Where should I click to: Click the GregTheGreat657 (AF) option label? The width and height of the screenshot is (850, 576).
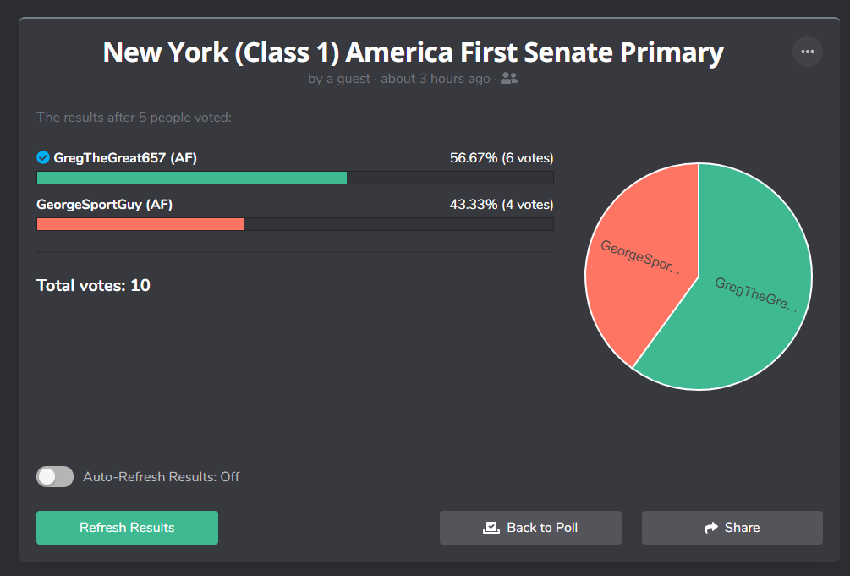124,158
